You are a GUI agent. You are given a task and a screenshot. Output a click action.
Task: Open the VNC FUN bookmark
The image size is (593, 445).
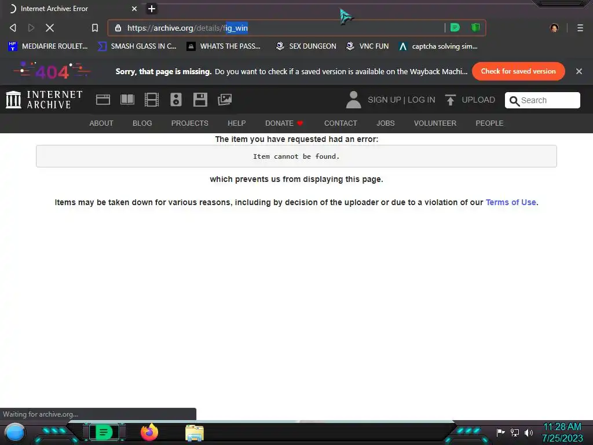(367, 46)
